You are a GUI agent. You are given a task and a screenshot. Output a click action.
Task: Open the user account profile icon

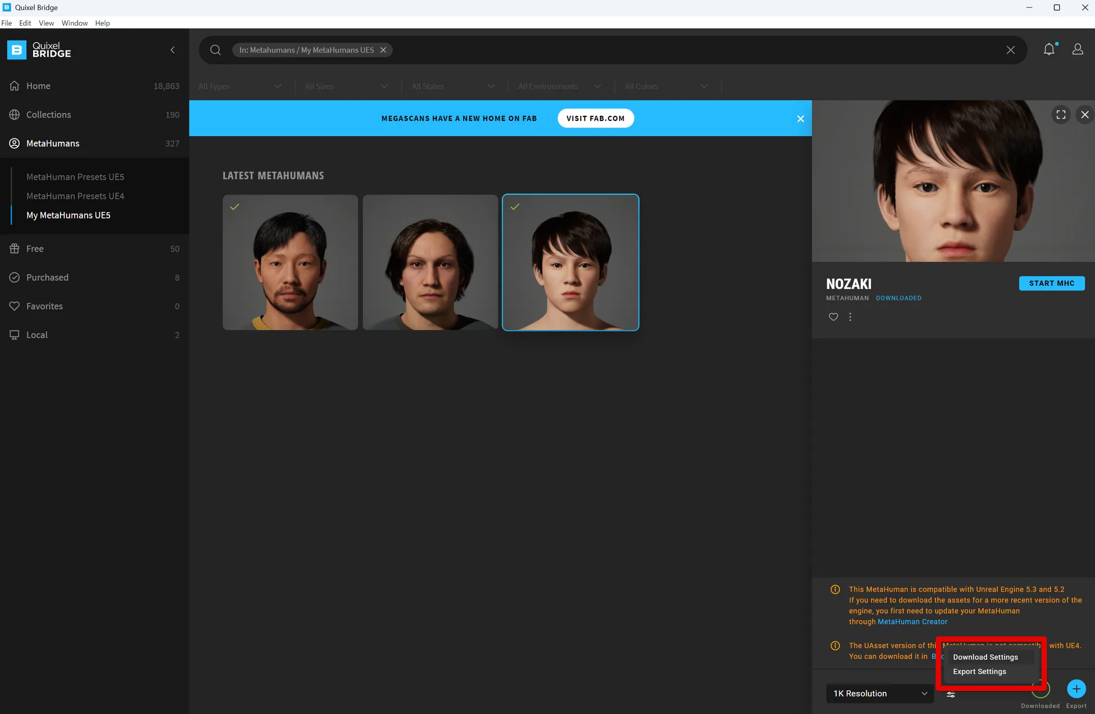[1077, 50]
